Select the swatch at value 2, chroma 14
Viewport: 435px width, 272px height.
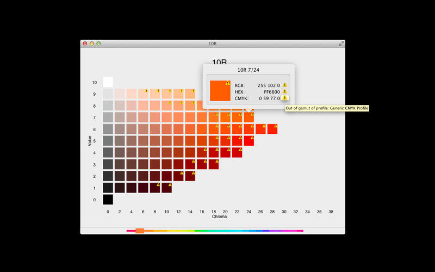pos(190,176)
